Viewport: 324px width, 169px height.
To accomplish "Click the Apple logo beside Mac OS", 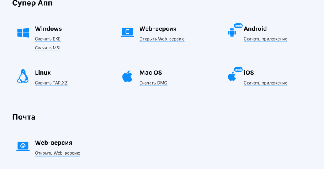I will pyautogui.click(x=127, y=76).
